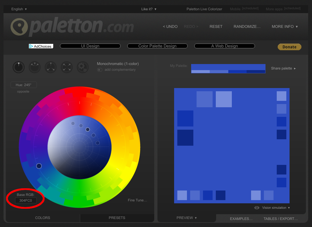
Task: Click the More apps scheduled item
Action: [x=283, y=9]
